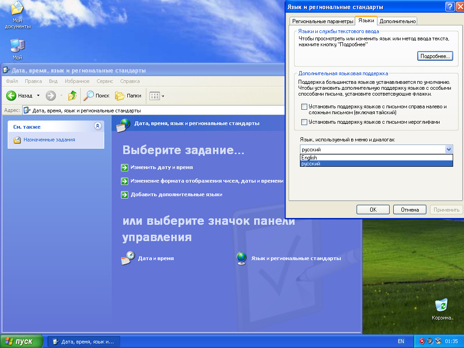Screen dimensions: 464x348
Task: Confirm the dialog with OK
Action: [x=373, y=209]
